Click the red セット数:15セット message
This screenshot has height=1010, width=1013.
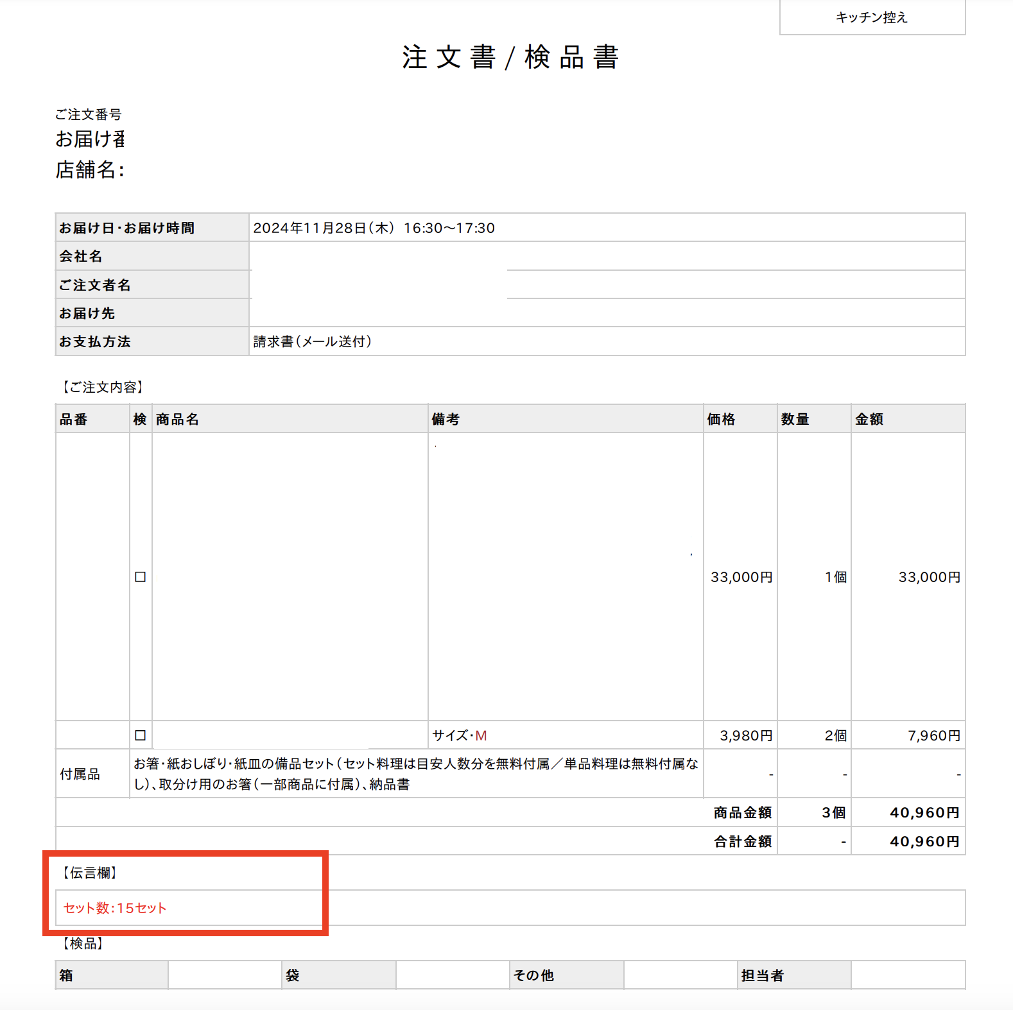115,908
